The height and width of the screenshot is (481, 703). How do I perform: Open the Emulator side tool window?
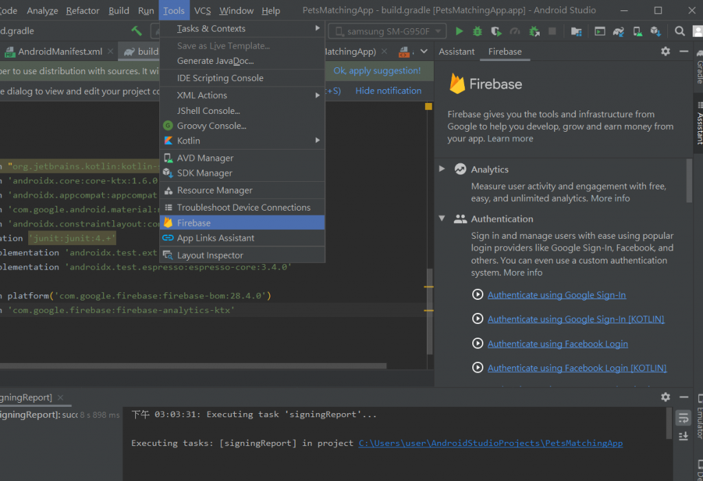click(699, 417)
